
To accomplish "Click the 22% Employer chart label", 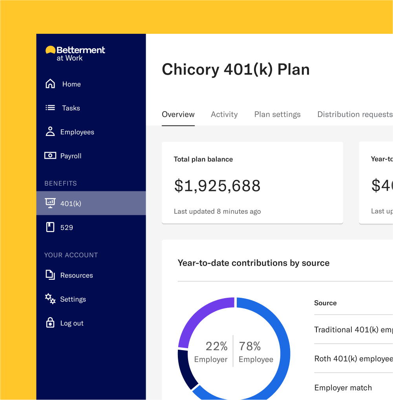I will [x=216, y=351].
